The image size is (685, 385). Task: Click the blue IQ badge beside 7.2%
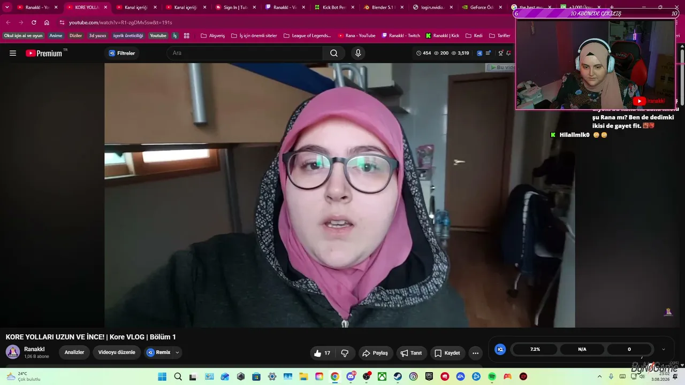[x=500, y=349]
